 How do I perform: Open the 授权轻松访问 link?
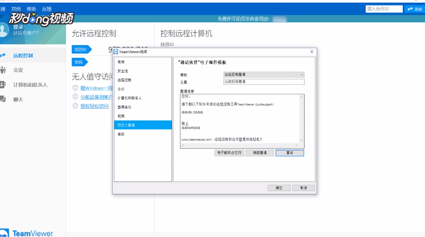pyautogui.click(x=94, y=106)
